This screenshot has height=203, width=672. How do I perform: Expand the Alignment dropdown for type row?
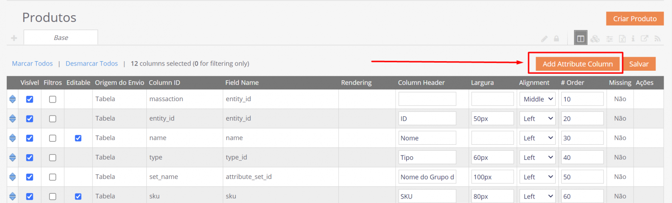tap(538, 157)
